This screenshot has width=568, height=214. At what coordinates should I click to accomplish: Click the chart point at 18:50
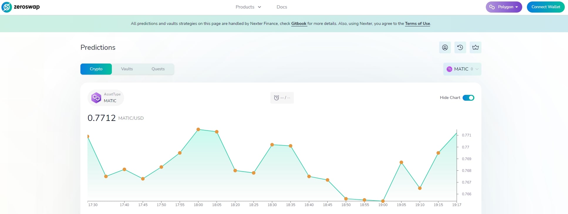[x=346, y=199]
